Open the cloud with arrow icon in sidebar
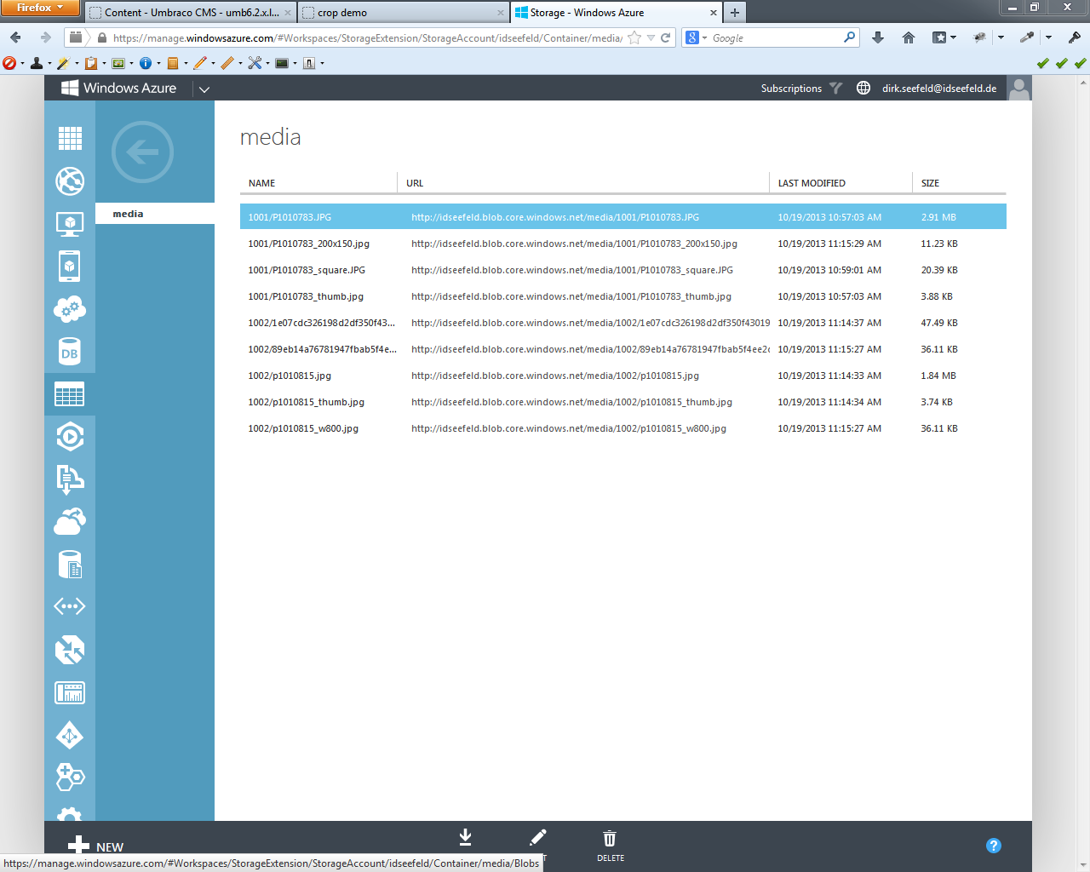Image resolution: width=1090 pixels, height=872 pixels. 70,521
